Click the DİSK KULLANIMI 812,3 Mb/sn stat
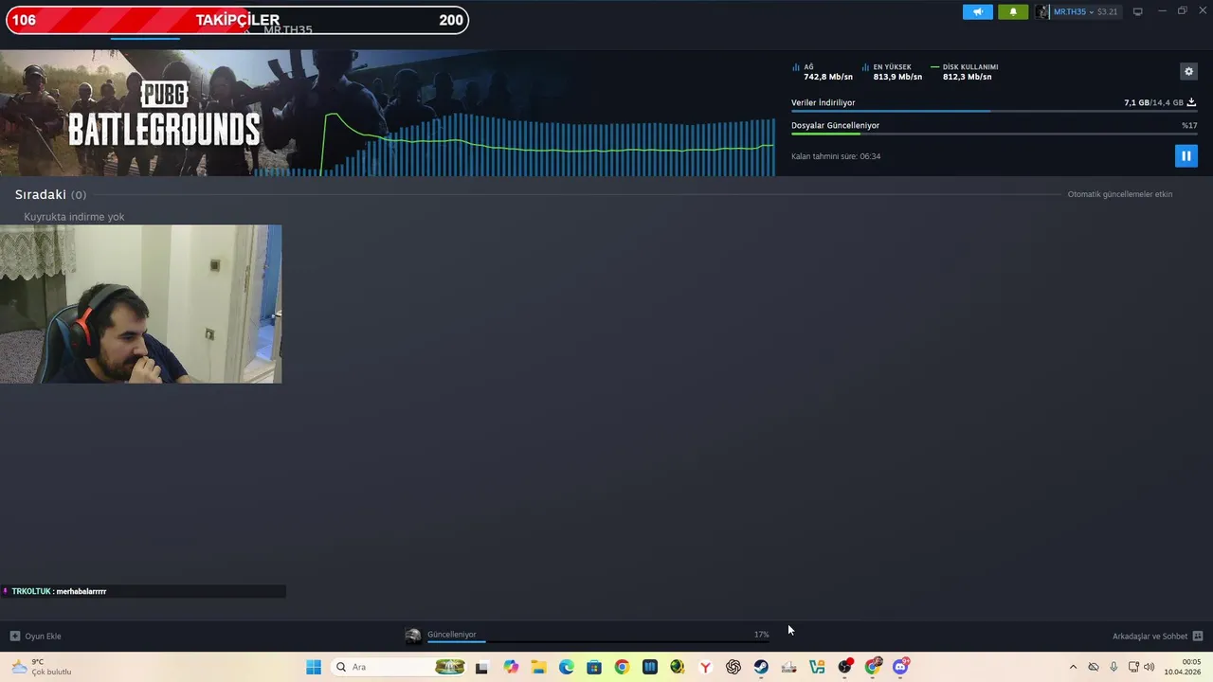This screenshot has width=1213, height=682. click(965, 72)
